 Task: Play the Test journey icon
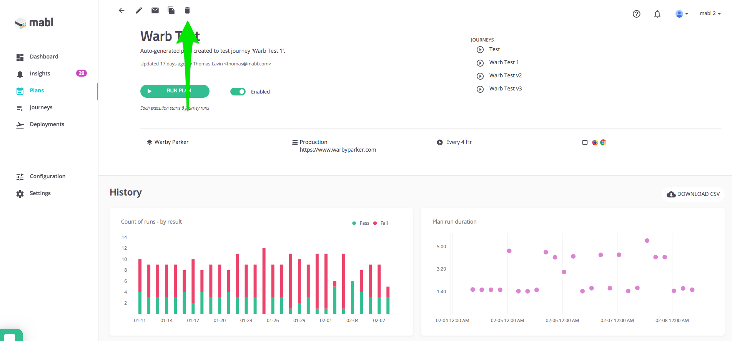click(480, 50)
